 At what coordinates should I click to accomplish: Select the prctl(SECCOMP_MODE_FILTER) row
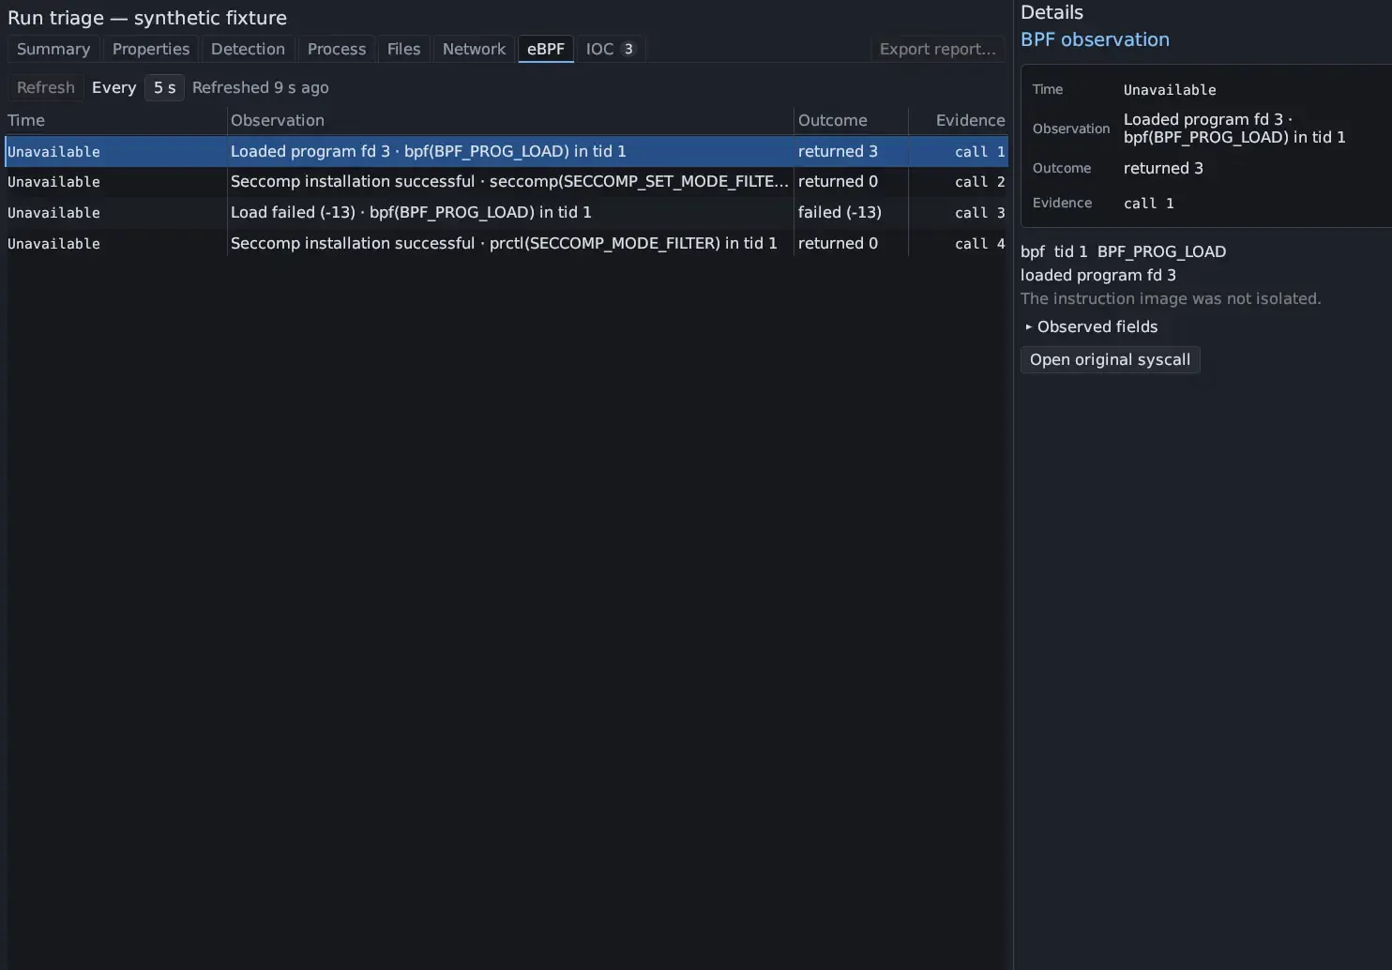coord(507,244)
